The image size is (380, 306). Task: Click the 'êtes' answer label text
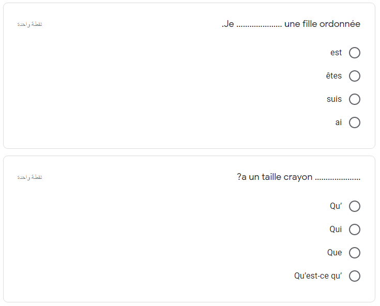(333, 76)
